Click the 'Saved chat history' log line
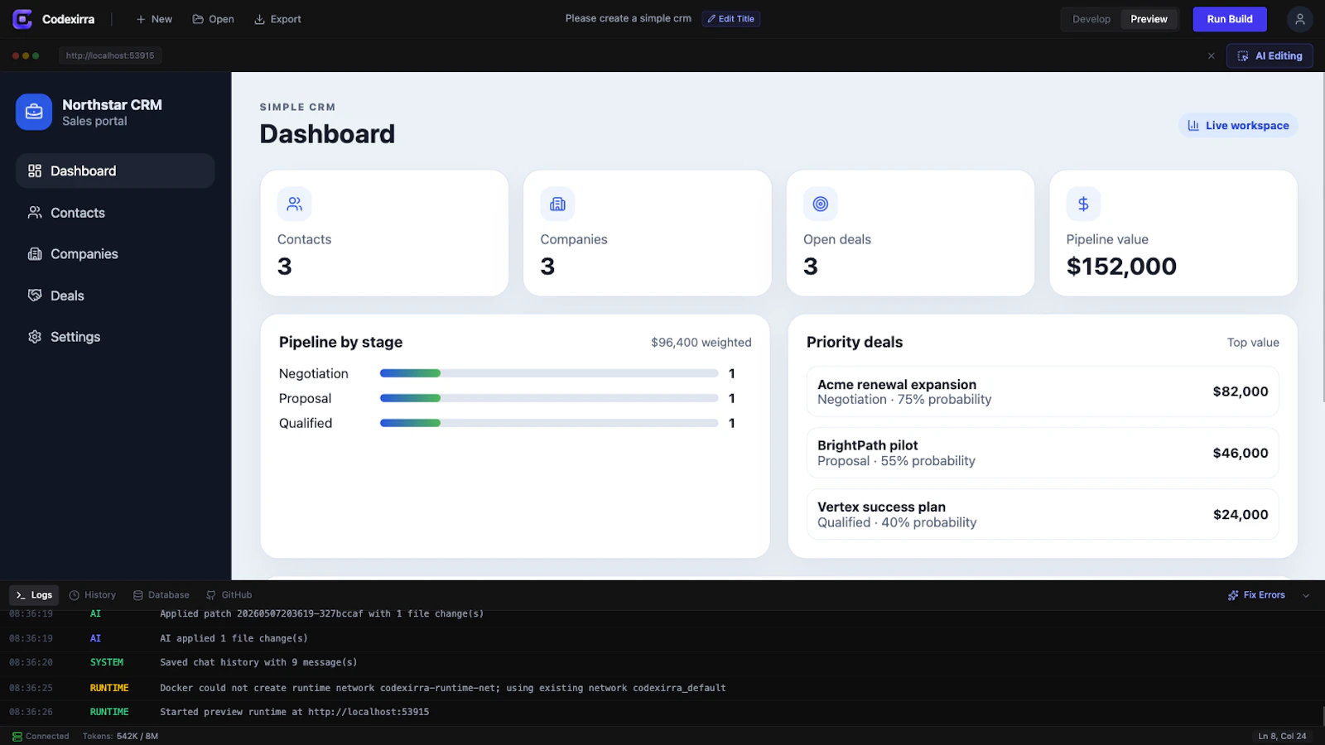This screenshot has height=745, width=1325. pos(258,662)
